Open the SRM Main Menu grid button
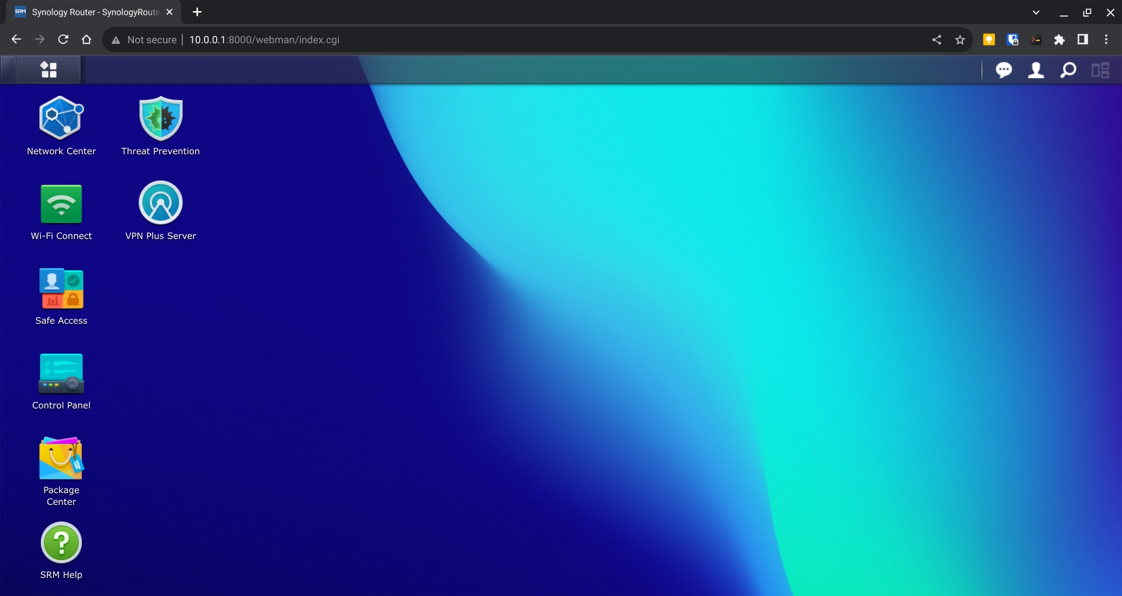The image size is (1122, 596). coord(49,70)
